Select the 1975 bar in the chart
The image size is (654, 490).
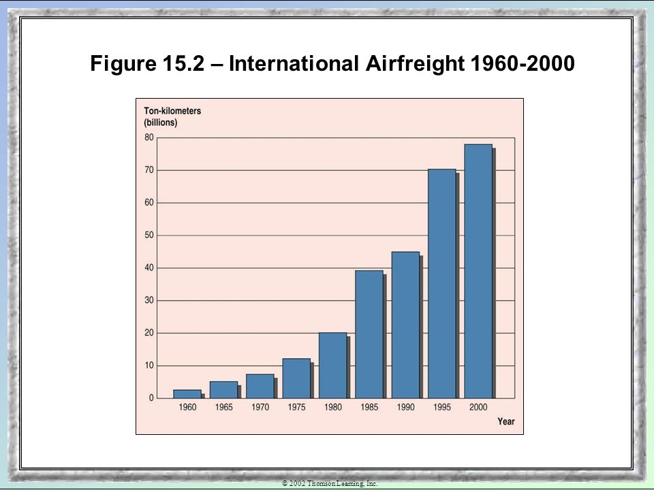click(298, 378)
